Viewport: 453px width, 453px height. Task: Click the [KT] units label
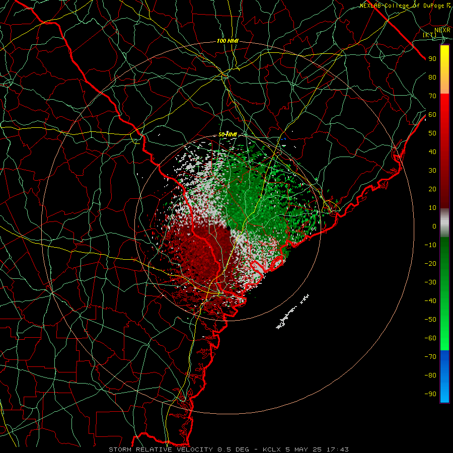point(429,35)
